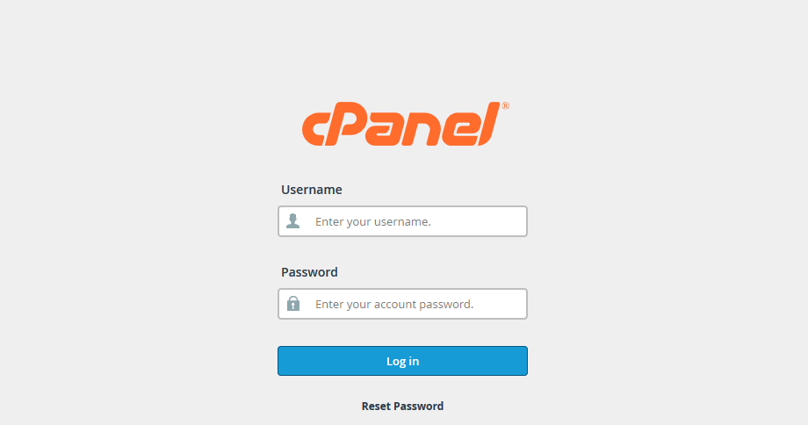
Task: Click the blue Log in button
Action: pos(402,361)
